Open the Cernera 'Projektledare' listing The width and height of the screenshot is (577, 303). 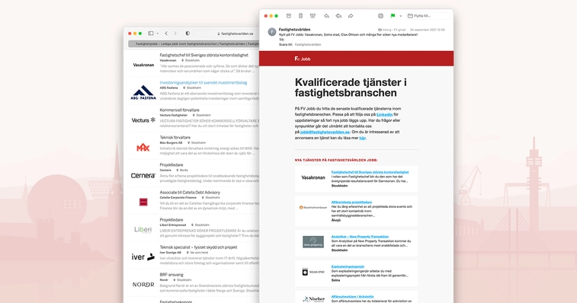(171, 164)
